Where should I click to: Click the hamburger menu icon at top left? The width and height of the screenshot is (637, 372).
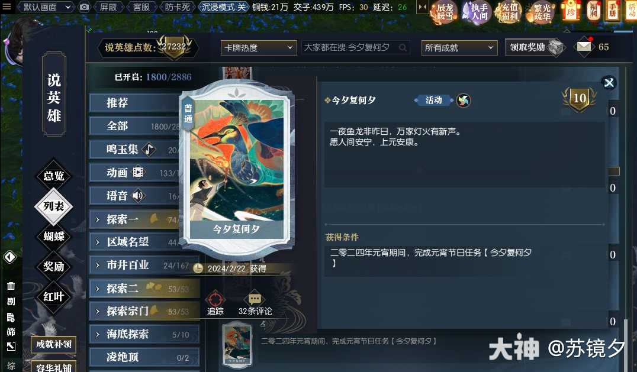click(7, 7)
